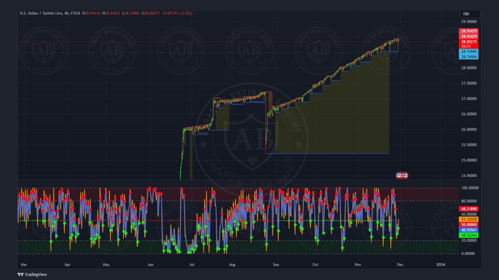Select the red 68.21890 indicator value tag
The height and width of the screenshot is (280, 499).
tap(468, 209)
